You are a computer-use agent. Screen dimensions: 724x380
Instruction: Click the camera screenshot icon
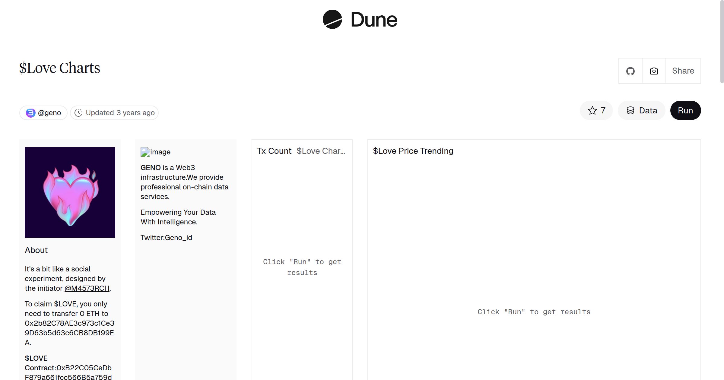pos(654,71)
